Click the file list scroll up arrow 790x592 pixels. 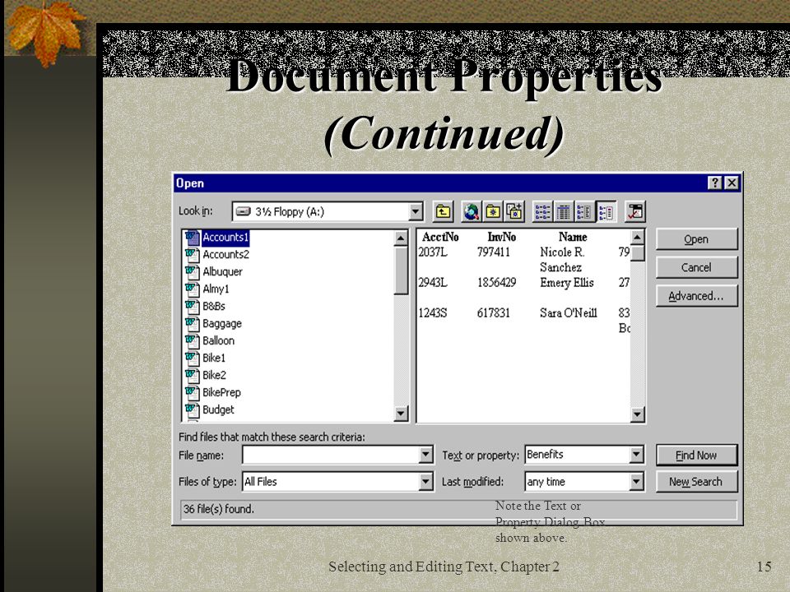(x=401, y=238)
